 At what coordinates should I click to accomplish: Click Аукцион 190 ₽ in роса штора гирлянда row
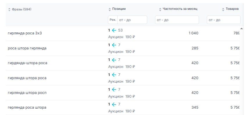tap(122, 52)
